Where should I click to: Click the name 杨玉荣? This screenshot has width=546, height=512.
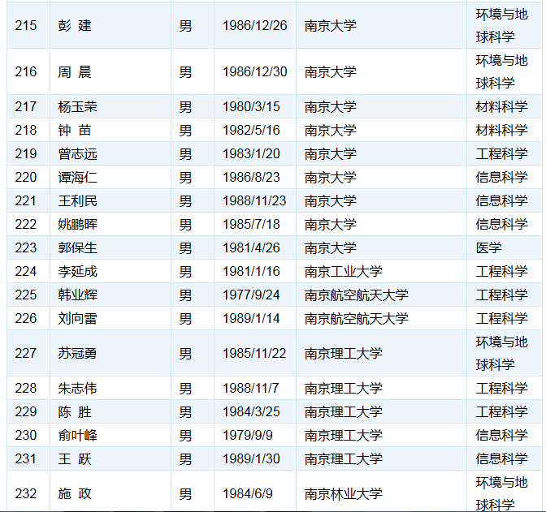pos(77,106)
